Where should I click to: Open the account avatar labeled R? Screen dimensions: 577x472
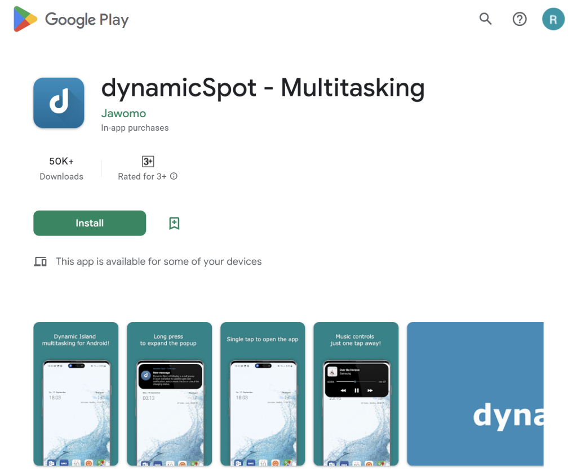pos(553,19)
